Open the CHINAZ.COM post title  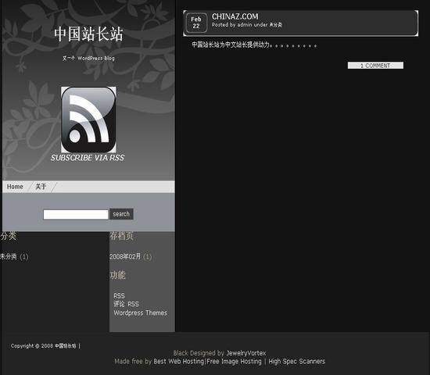coord(235,16)
